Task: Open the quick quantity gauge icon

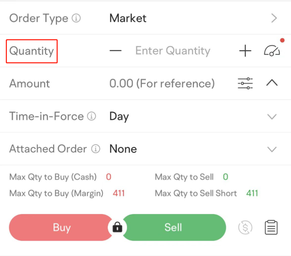Action: [272, 51]
